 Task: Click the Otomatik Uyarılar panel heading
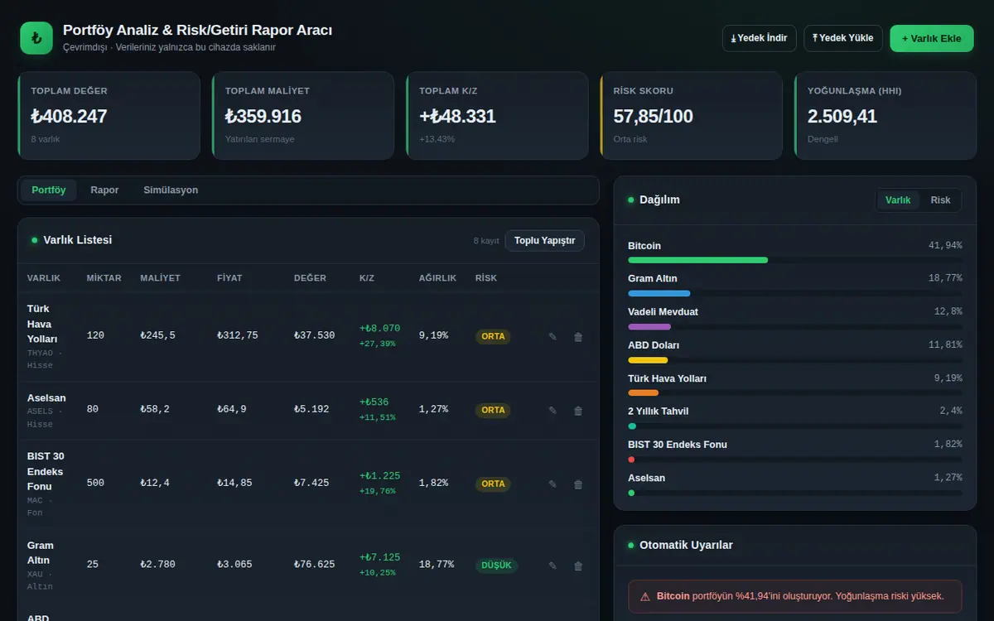tap(686, 546)
